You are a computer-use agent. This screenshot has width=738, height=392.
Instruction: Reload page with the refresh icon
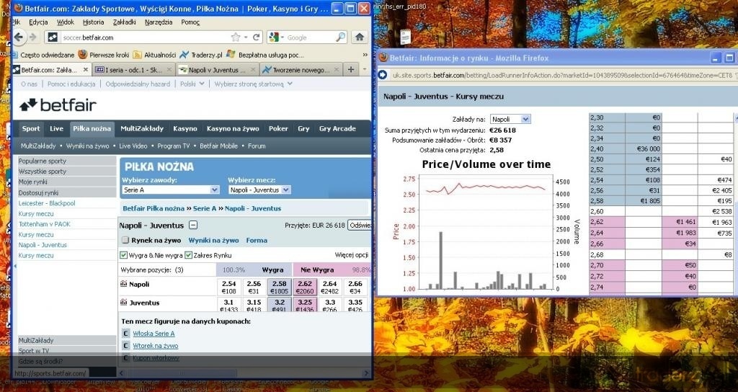pyautogui.click(x=257, y=37)
